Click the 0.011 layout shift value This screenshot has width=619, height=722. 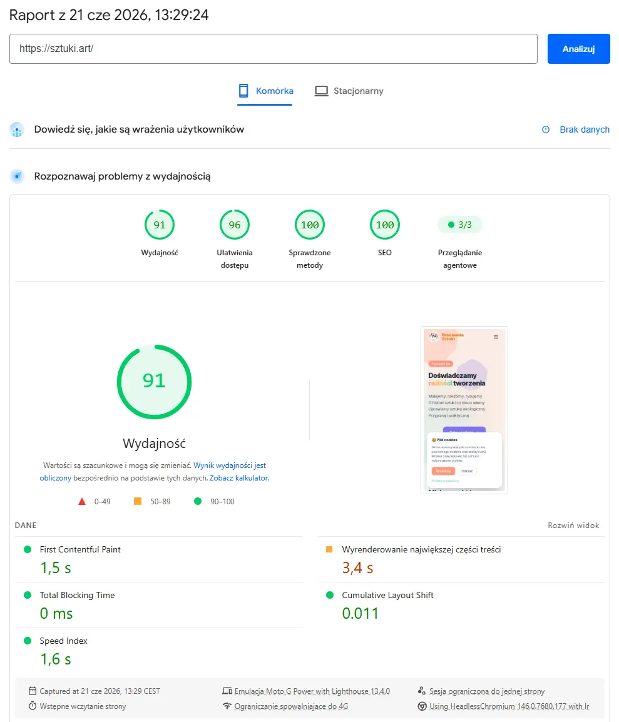pyautogui.click(x=360, y=613)
